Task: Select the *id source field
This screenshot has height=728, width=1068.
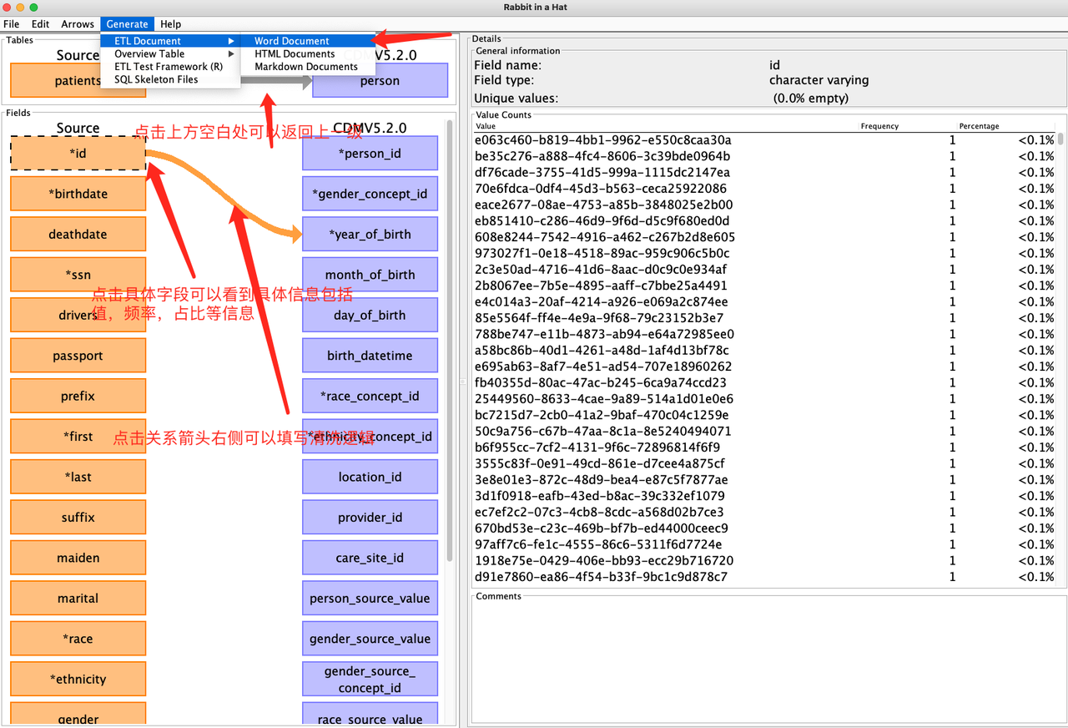Action: pos(78,153)
